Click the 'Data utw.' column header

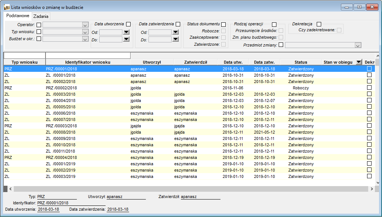233,62
